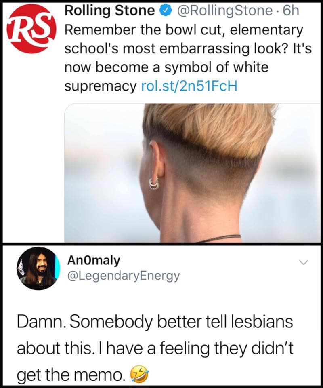Open the bowl cut haircut photo
The width and height of the screenshot is (323, 388).
[x=192, y=173]
